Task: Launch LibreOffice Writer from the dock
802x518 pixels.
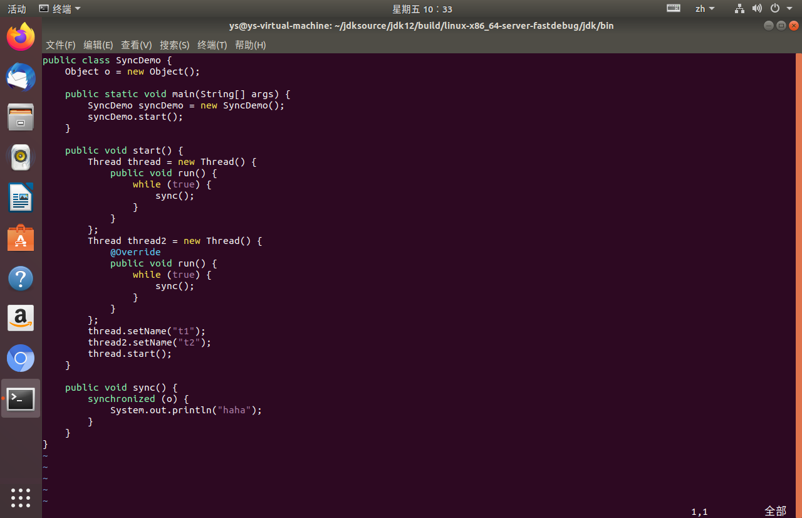Action: [21, 198]
